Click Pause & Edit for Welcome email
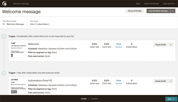Screen dimensions: 178x102 tap(160, 45)
